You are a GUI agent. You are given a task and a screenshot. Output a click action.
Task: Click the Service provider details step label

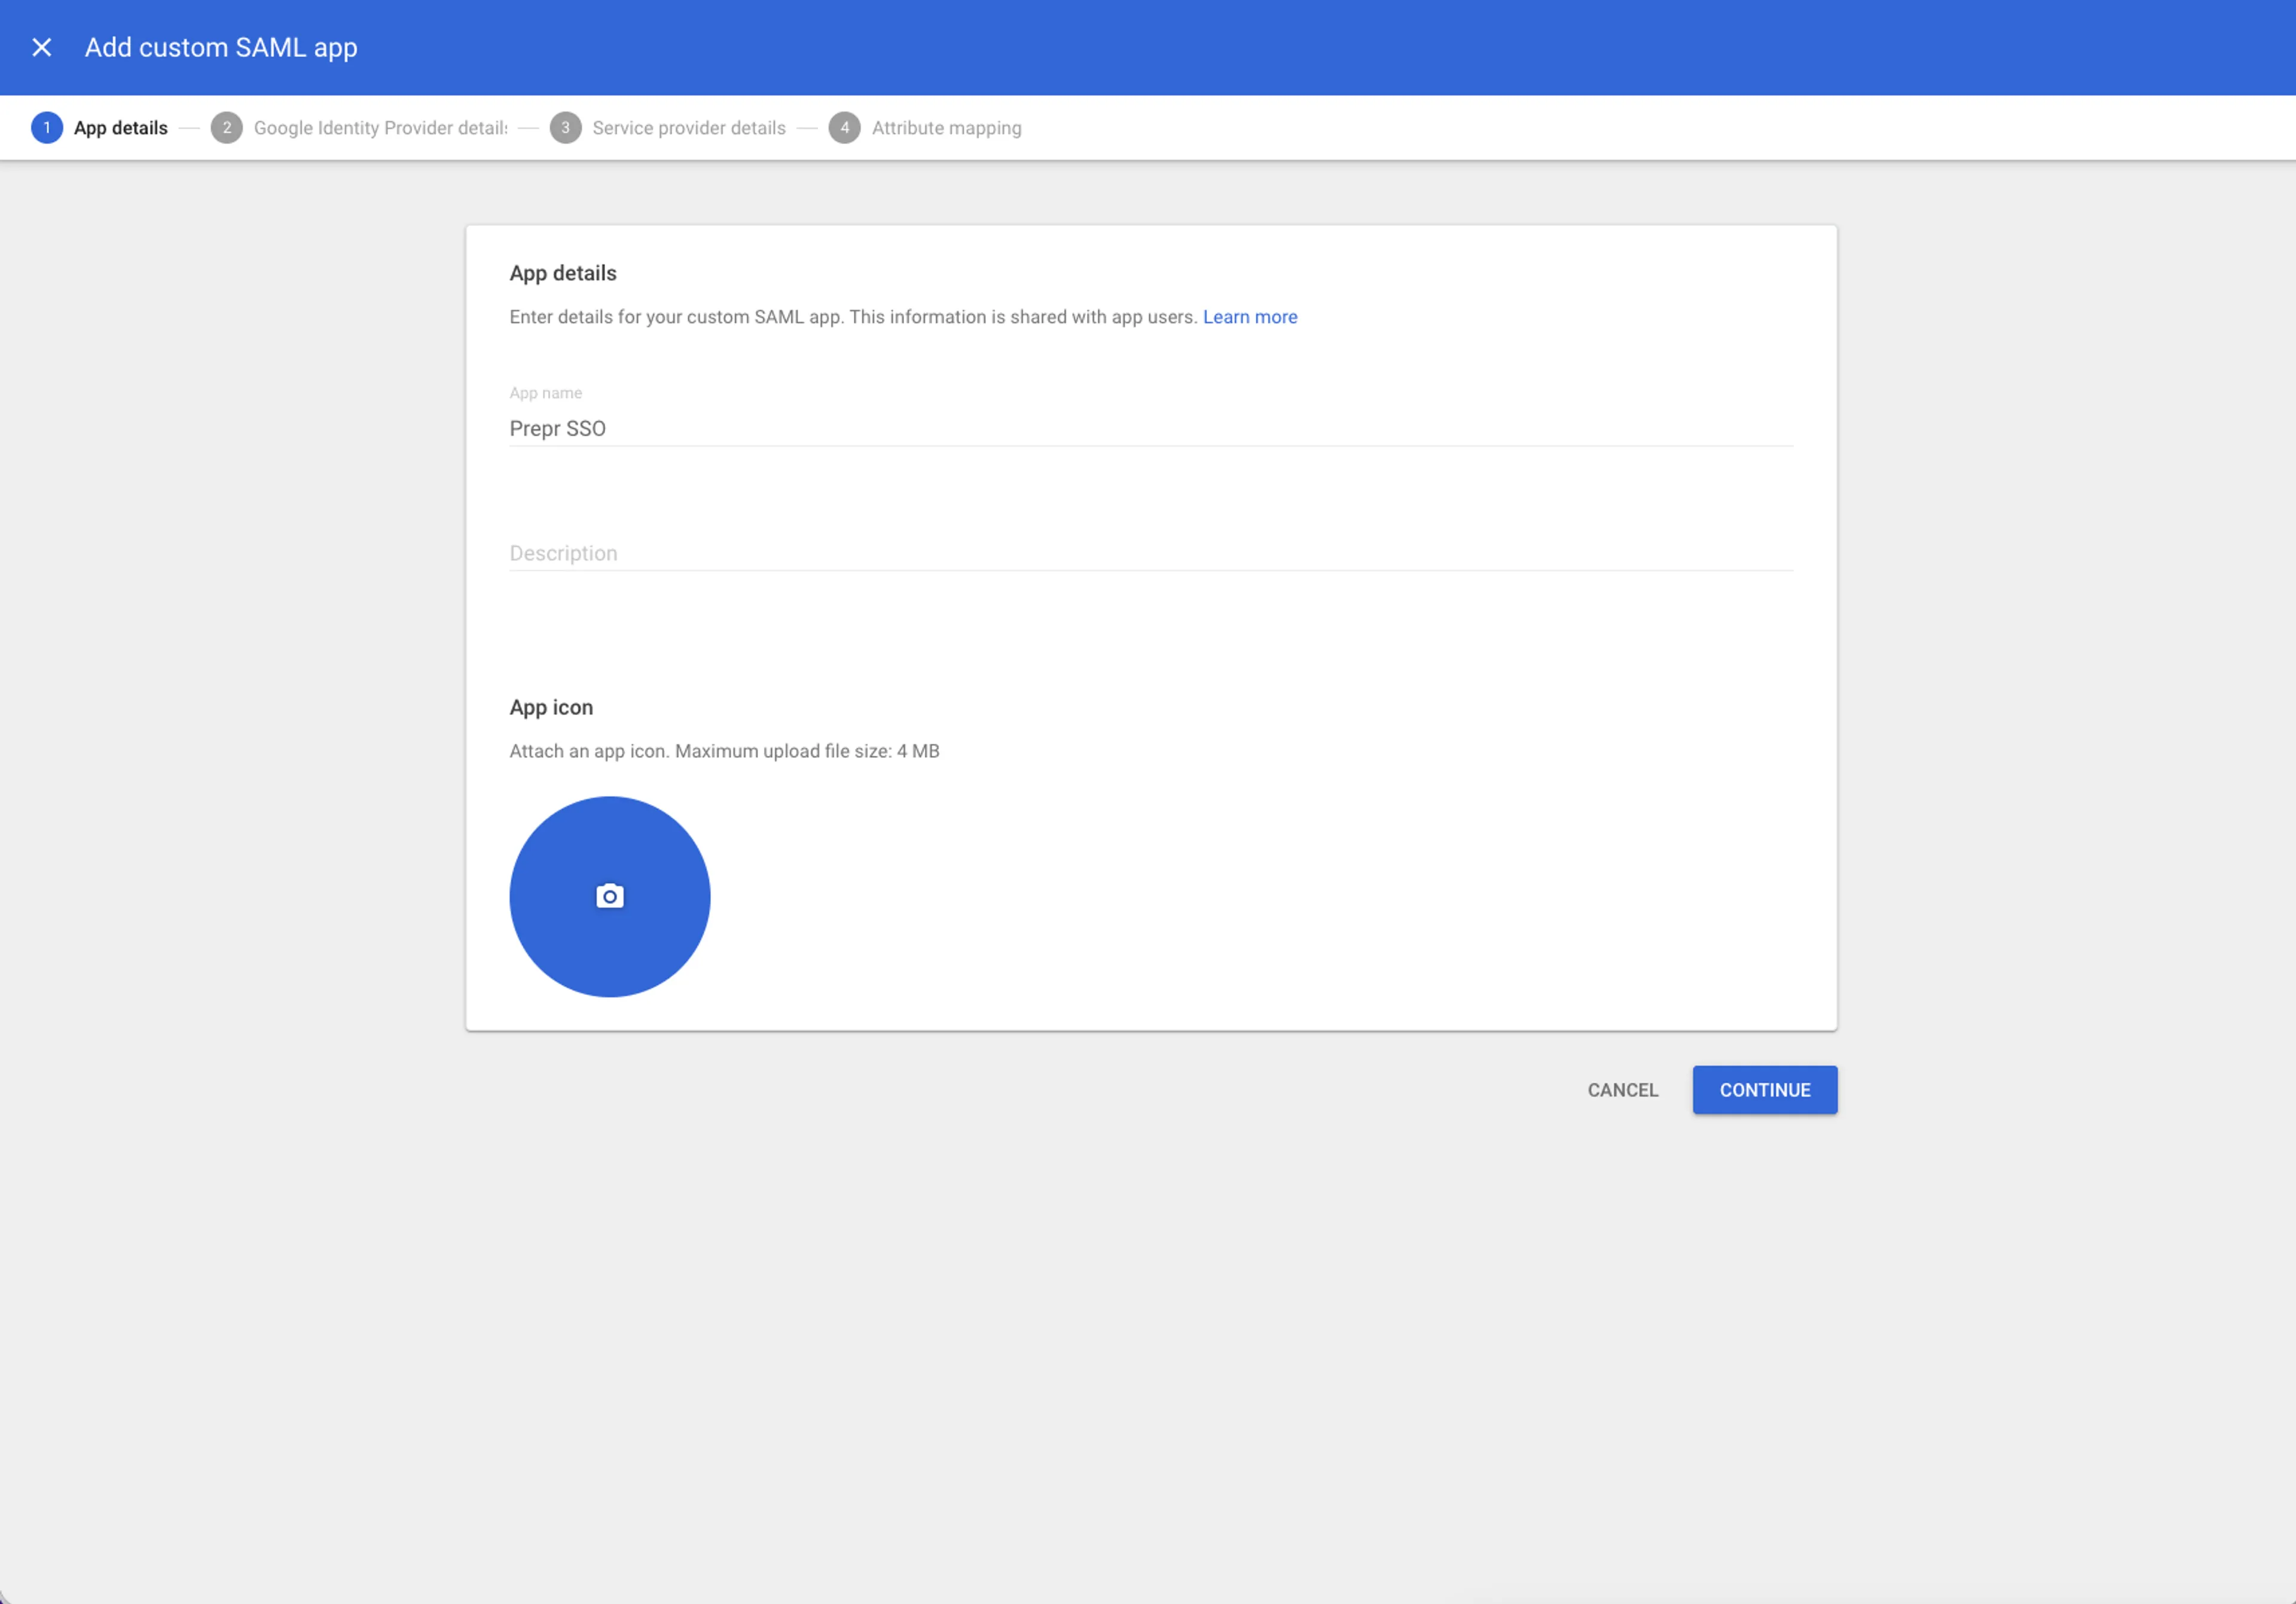(689, 128)
